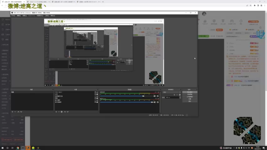Viewport: 267px width, 150px height.
Task: Click the shield icon in the browser page
Action: pyautogui.click(x=214, y=21)
